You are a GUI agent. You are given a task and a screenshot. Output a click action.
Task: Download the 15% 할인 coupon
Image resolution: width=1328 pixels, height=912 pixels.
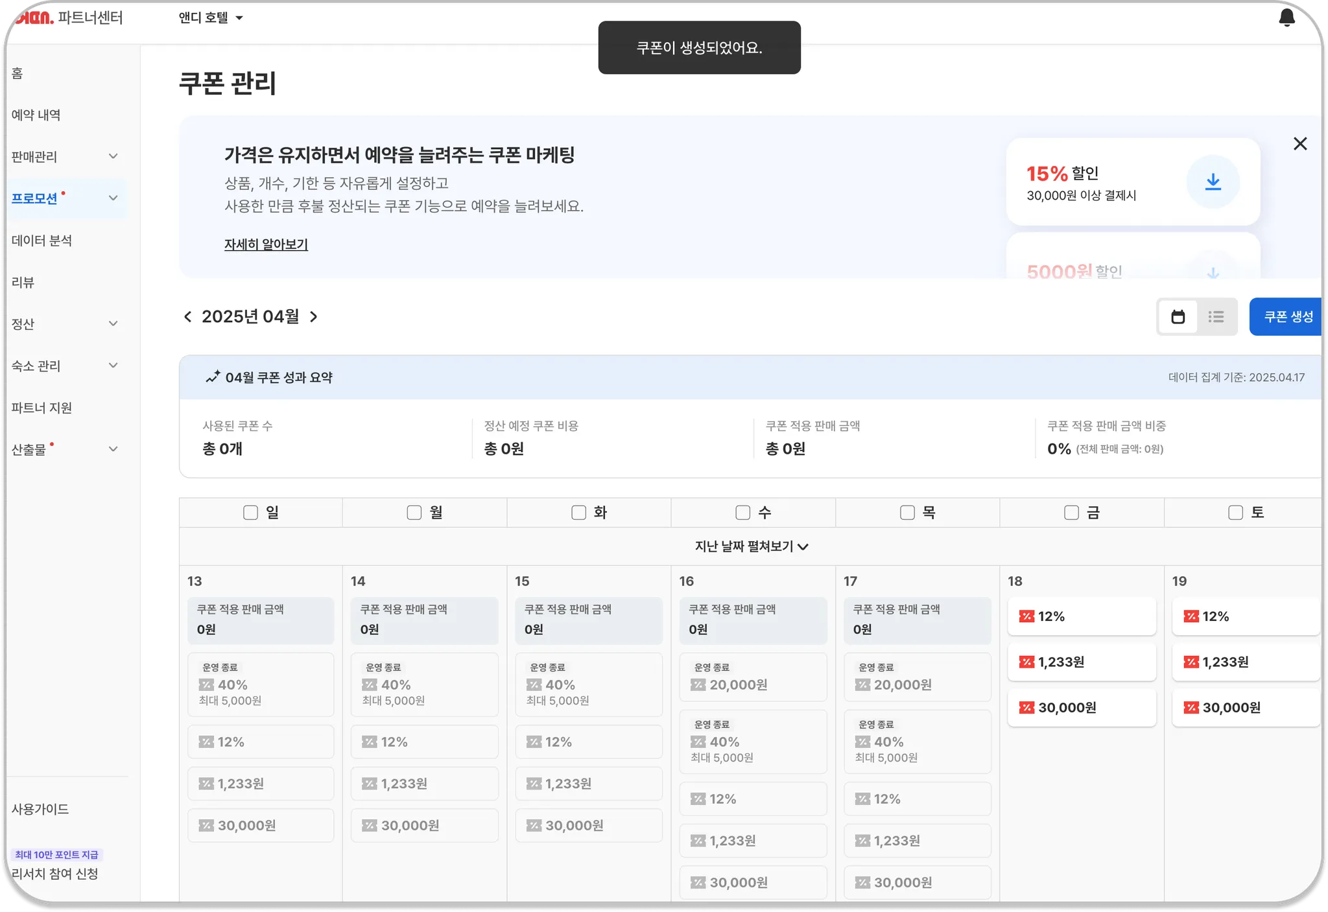coord(1213,182)
